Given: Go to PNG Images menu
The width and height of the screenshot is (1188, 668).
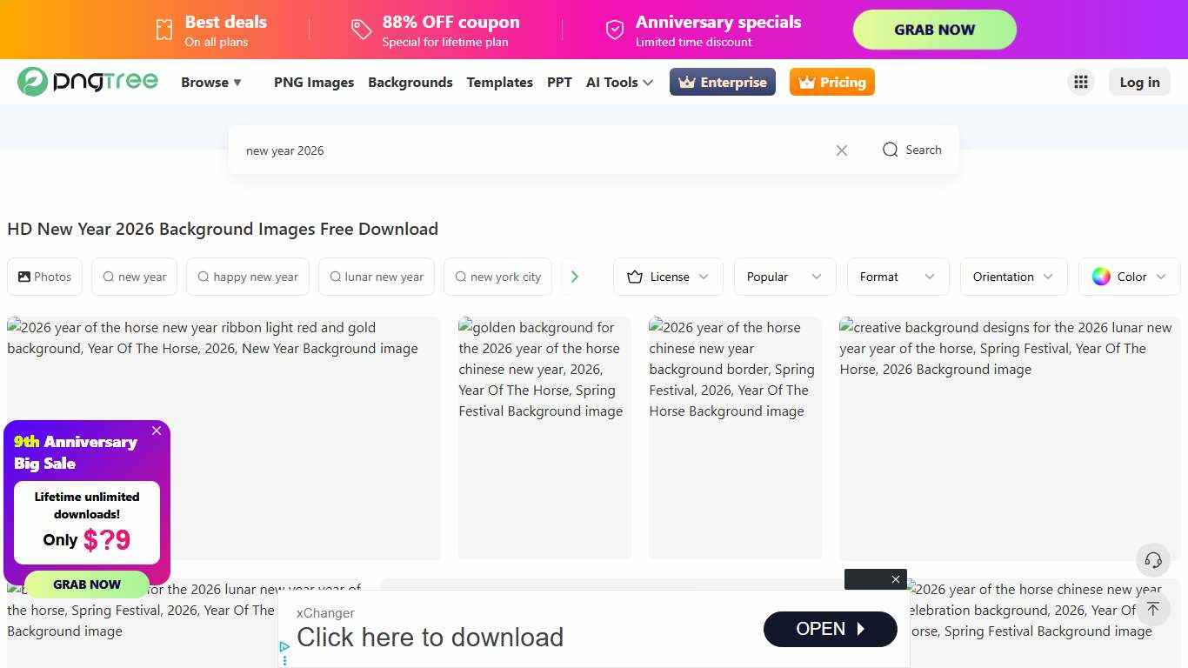Looking at the screenshot, I should [x=313, y=82].
